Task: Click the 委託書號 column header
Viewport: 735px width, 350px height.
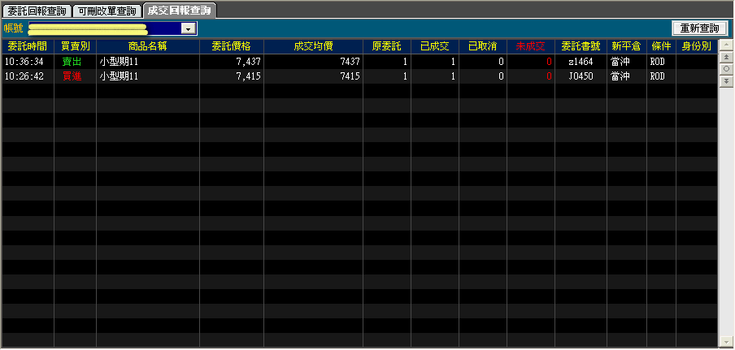Action: 581,46
